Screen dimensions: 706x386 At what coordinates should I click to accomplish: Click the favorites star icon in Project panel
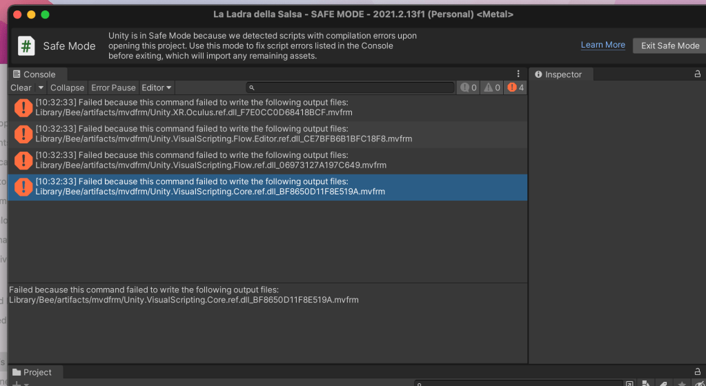pyautogui.click(x=682, y=384)
